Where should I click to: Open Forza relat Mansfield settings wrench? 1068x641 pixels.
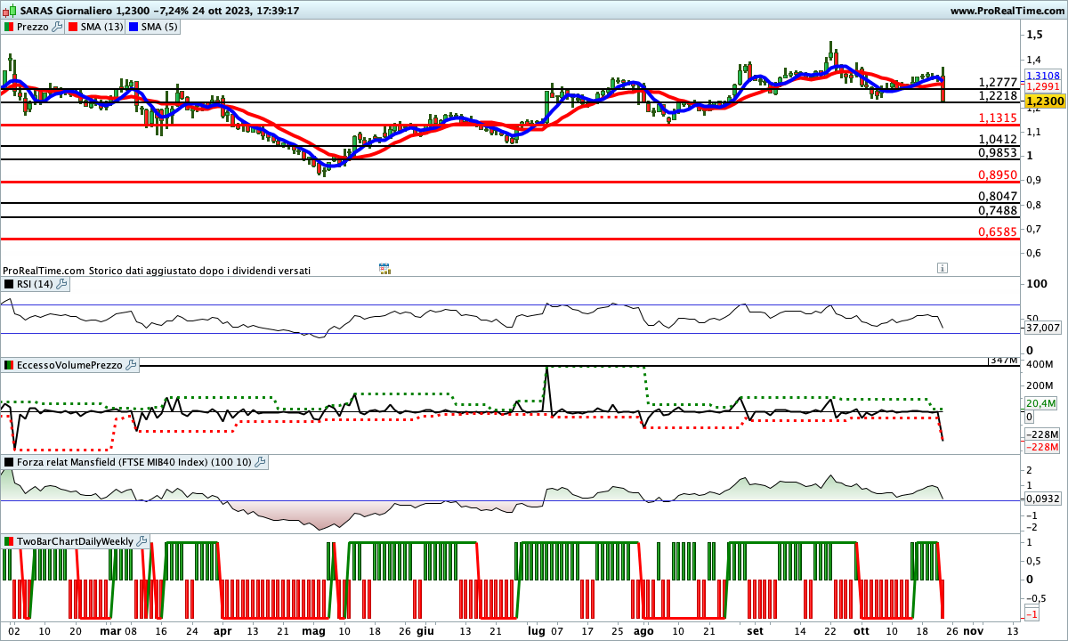[260, 462]
